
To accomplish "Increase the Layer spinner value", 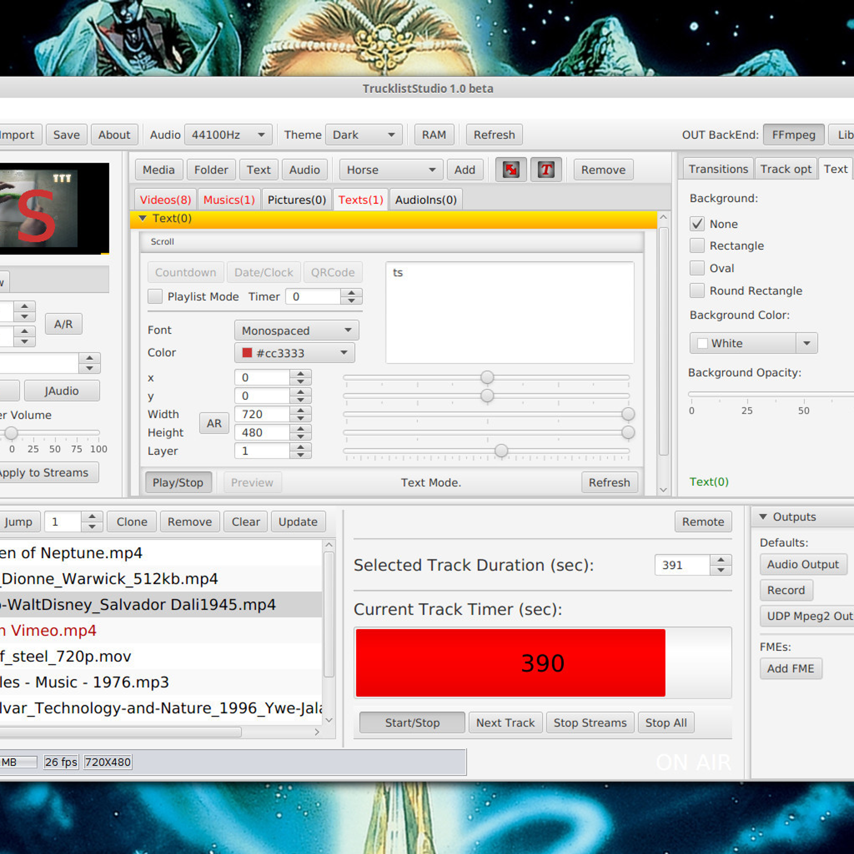I will click(x=301, y=447).
